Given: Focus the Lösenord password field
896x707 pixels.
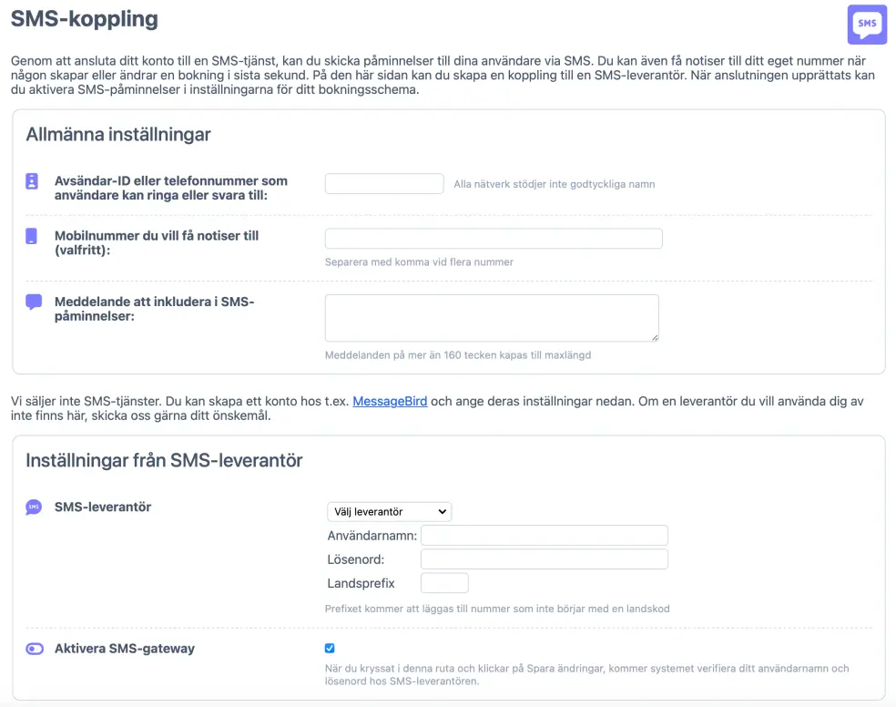Looking at the screenshot, I should tap(545, 559).
